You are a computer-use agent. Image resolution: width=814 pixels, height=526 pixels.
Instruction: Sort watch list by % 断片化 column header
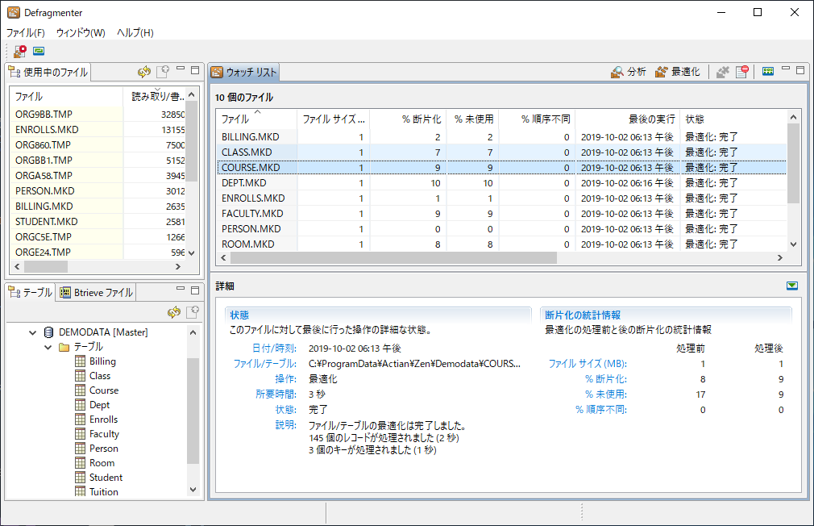422,119
